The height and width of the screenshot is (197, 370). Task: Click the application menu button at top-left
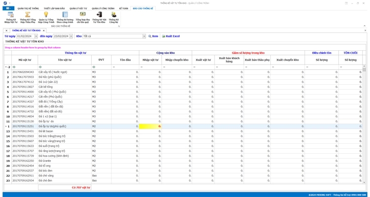(x=8, y=8)
